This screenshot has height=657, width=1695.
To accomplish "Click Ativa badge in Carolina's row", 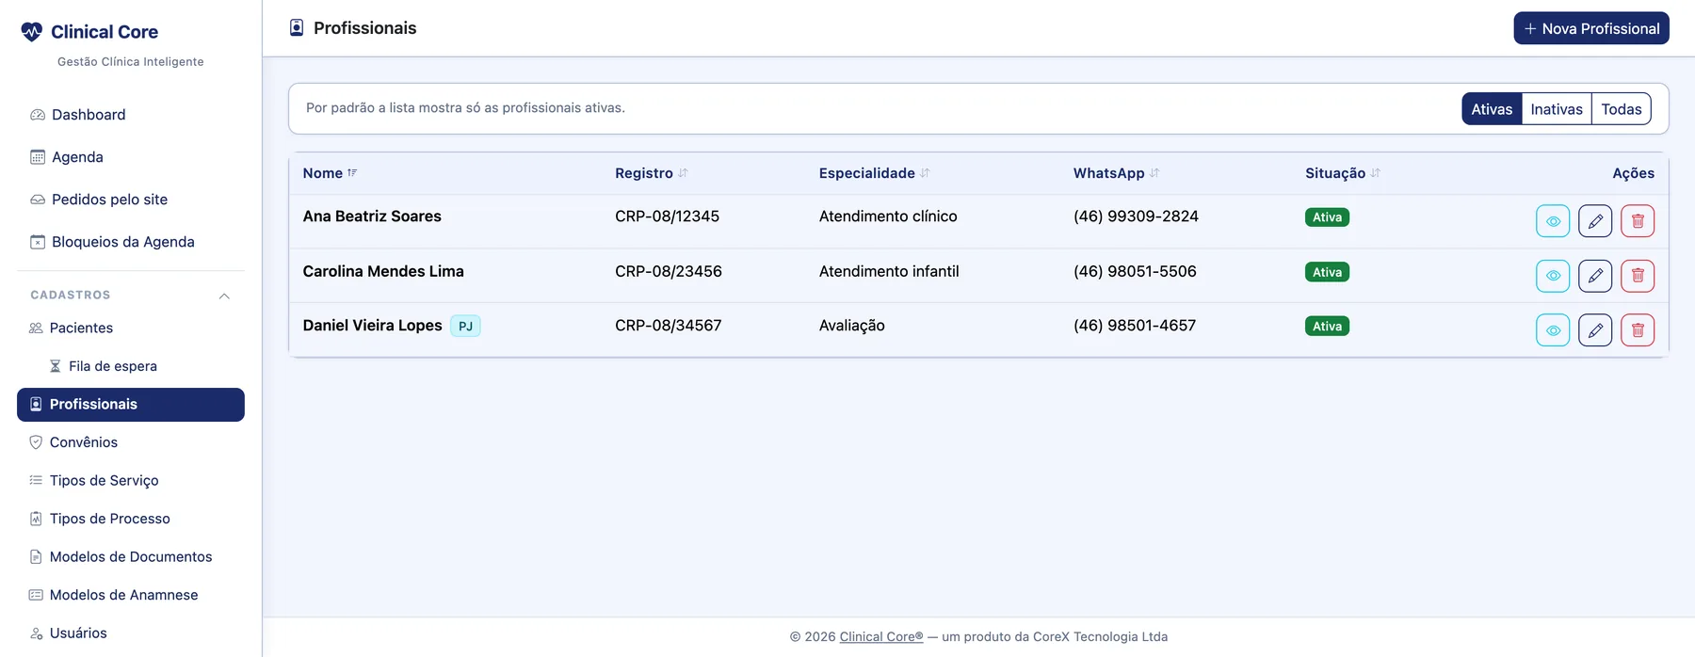I will coord(1327,272).
